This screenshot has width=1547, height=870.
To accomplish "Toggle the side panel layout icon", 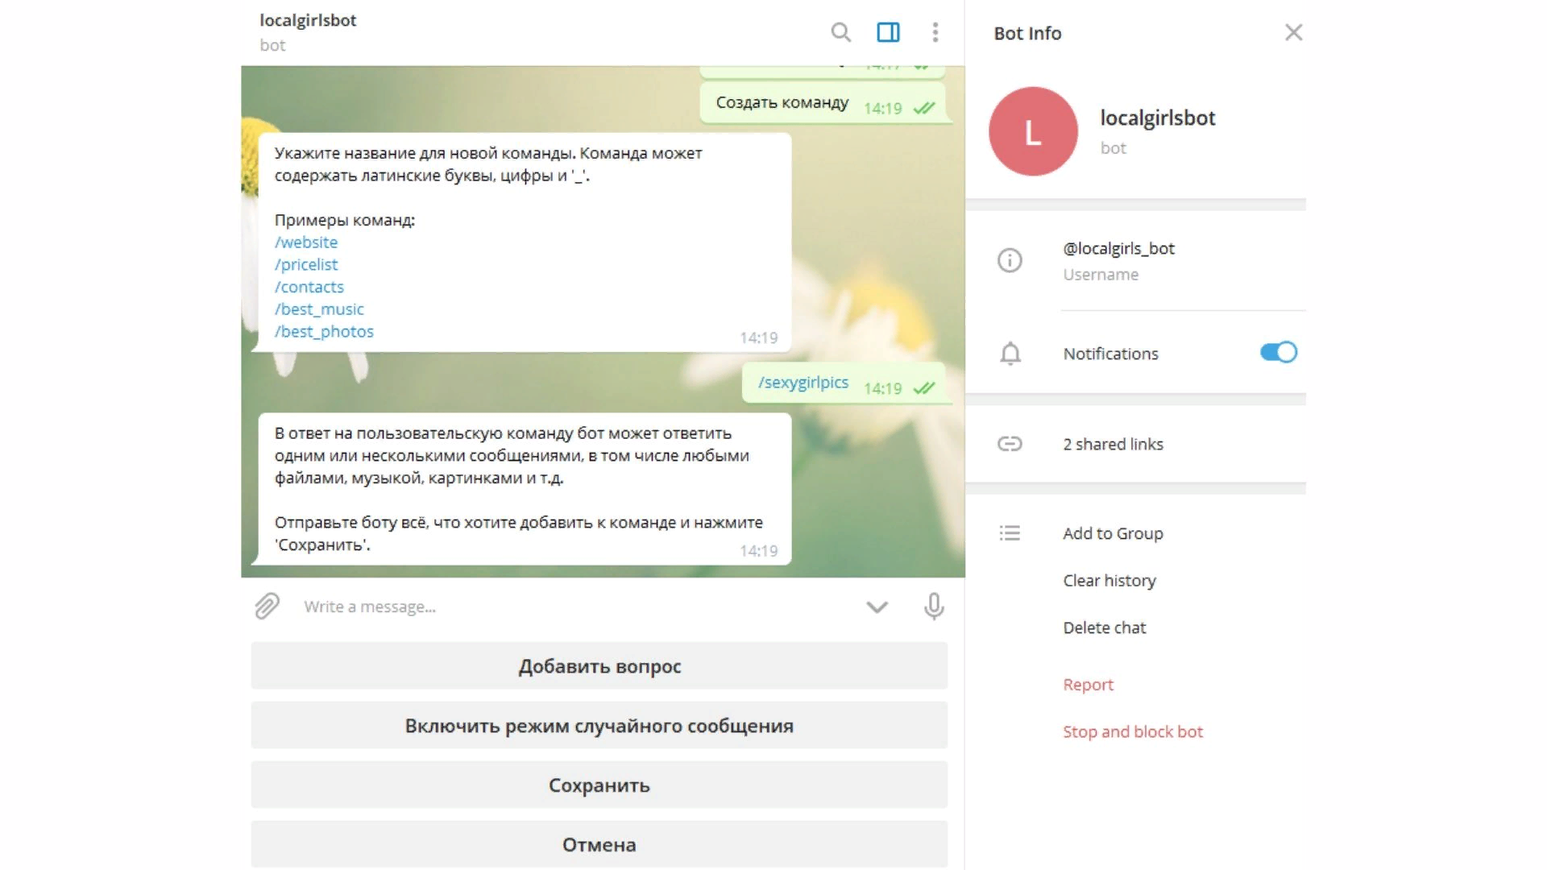I will pyautogui.click(x=888, y=32).
